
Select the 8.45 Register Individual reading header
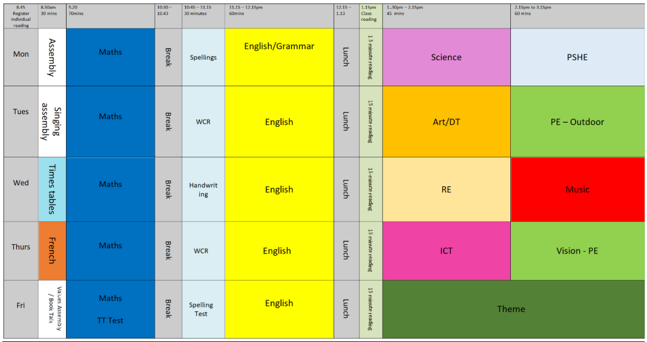(21, 16)
